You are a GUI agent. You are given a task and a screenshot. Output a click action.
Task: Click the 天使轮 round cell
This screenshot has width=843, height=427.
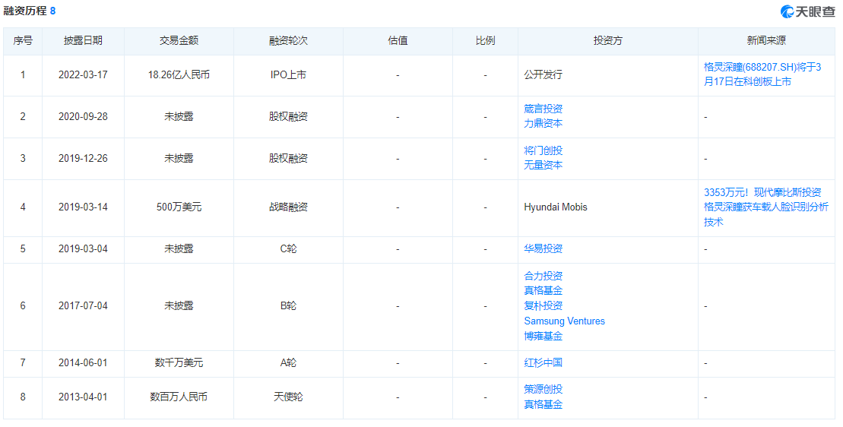[288, 397]
